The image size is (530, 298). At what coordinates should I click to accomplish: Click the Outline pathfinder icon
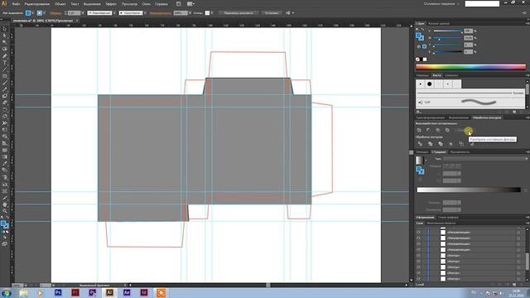(x=461, y=144)
